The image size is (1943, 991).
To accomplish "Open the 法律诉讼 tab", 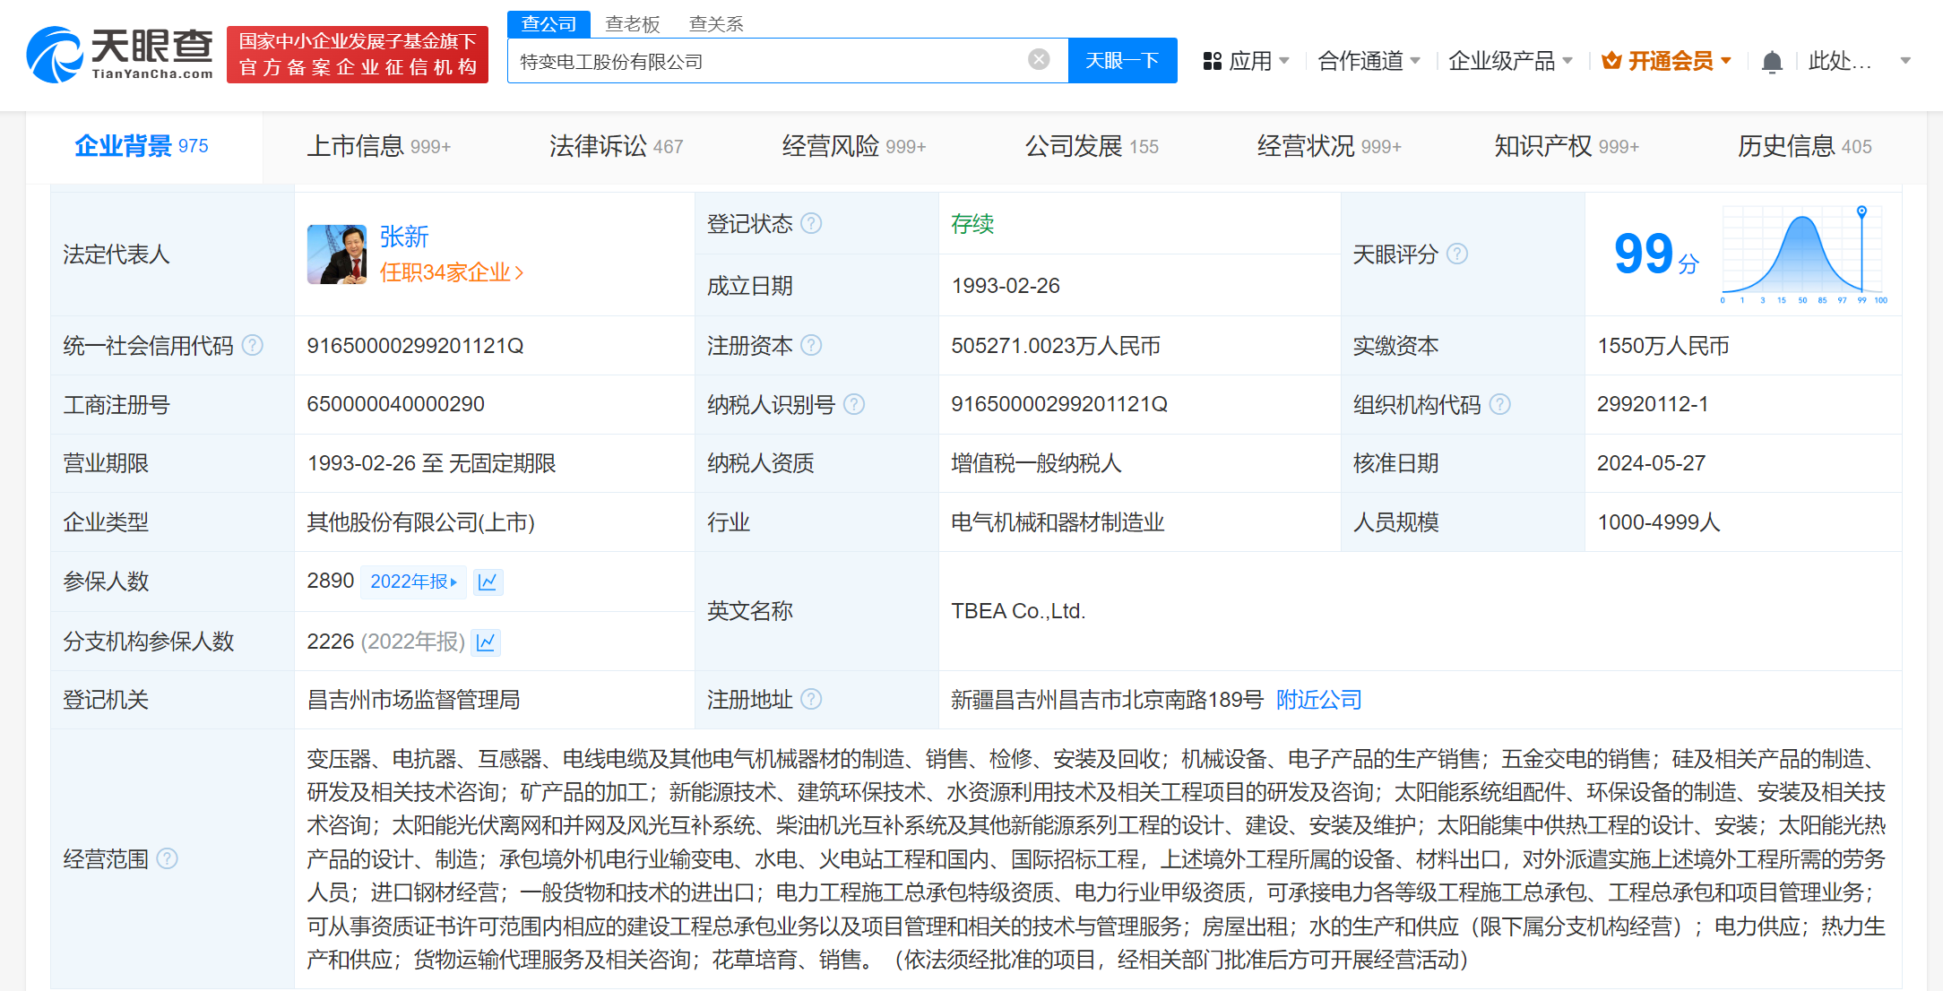I will click(599, 146).
